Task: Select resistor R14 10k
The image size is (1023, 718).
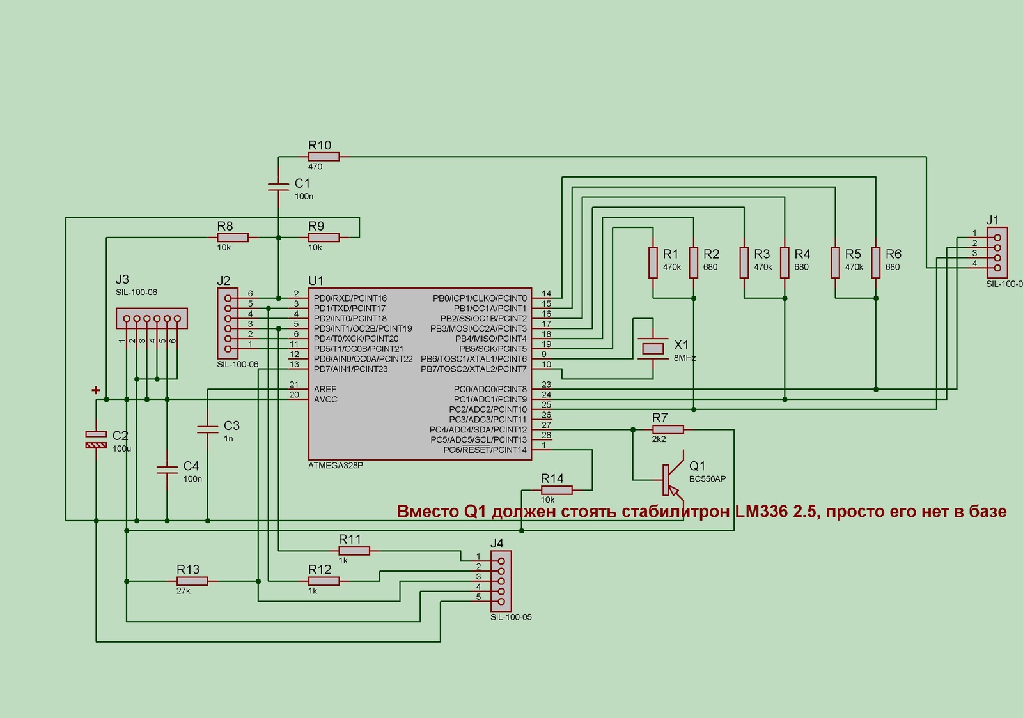Action: pos(556,491)
